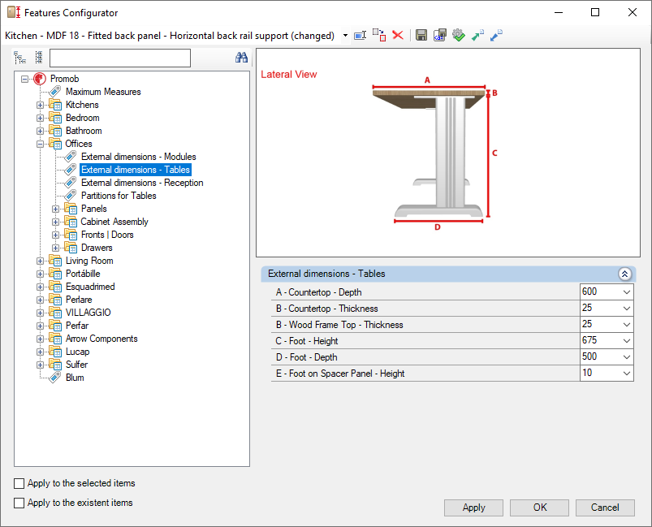The width and height of the screenshot is (652, 527).
Task: Select the Esquadrimed tree item
Action: point(90,287)
